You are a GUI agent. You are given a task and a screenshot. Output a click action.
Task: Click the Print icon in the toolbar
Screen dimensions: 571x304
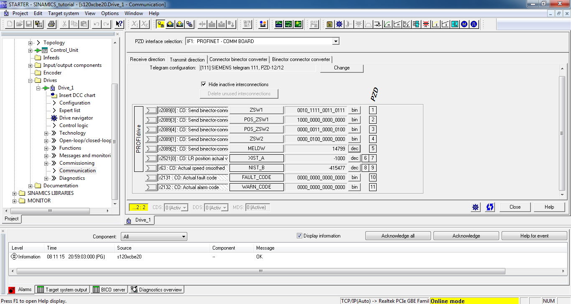(x=51, y=24)
